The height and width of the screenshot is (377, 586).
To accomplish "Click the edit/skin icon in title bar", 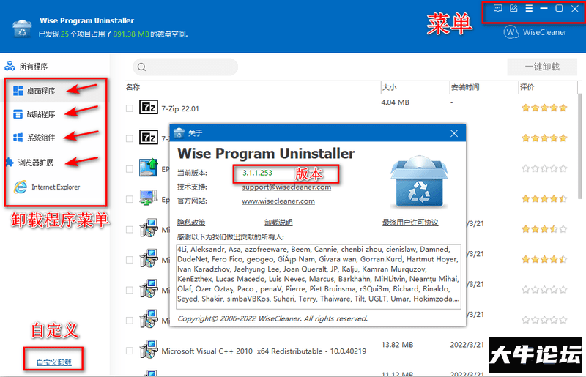I will tap(513, 8).
